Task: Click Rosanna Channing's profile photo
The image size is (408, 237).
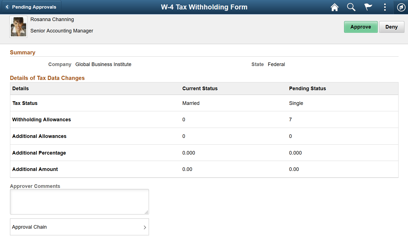Action: [x=18, y=27]
